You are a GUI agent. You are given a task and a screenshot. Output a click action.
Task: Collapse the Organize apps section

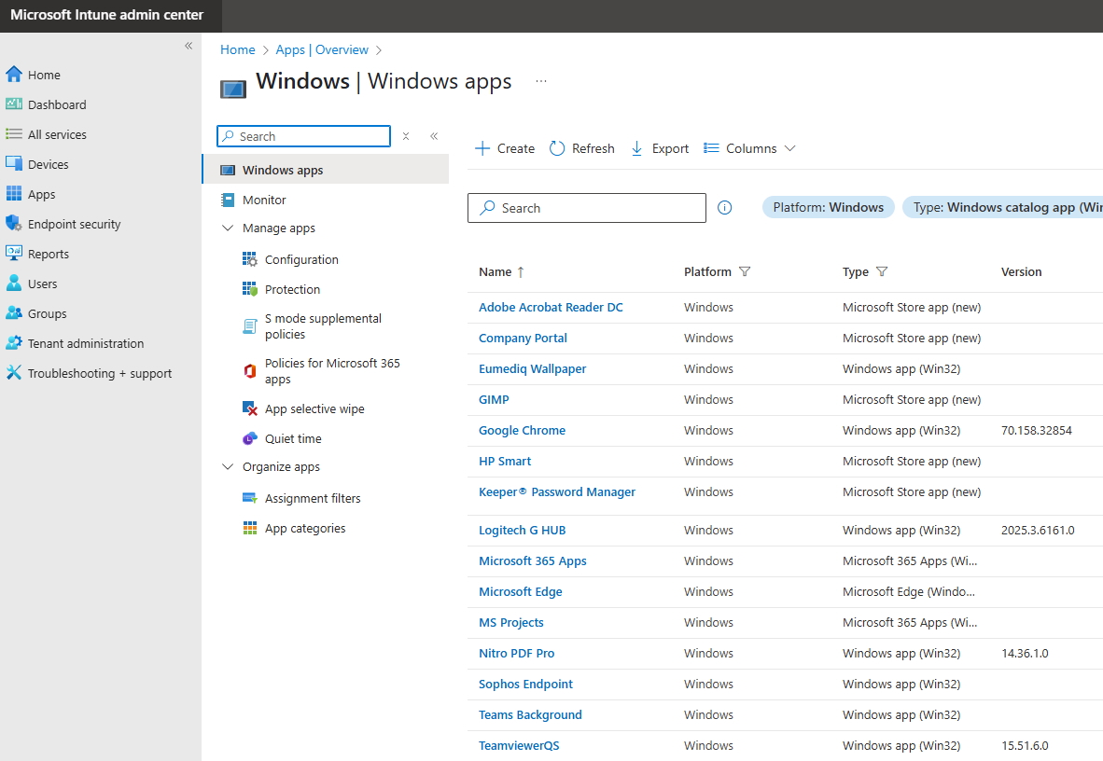pos(227,466)
